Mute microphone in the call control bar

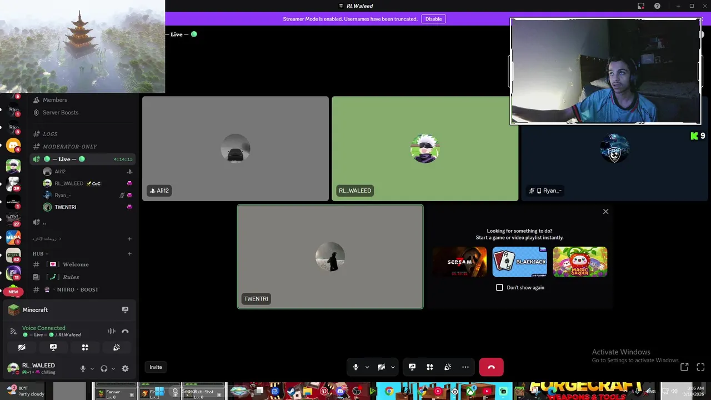355,367
